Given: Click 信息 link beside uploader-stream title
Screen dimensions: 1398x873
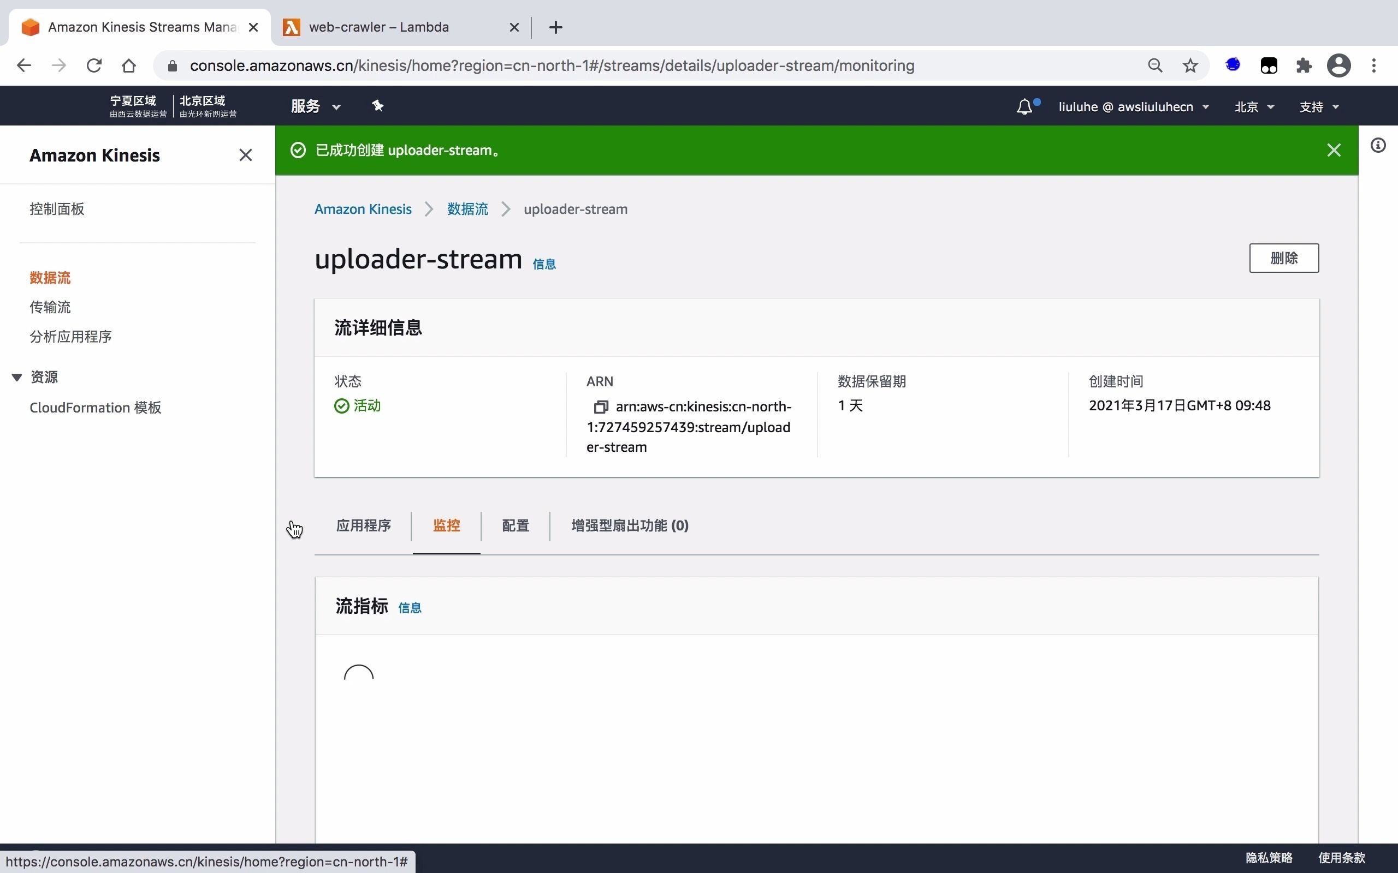Looking at the screenshot, I should [543, 264].
